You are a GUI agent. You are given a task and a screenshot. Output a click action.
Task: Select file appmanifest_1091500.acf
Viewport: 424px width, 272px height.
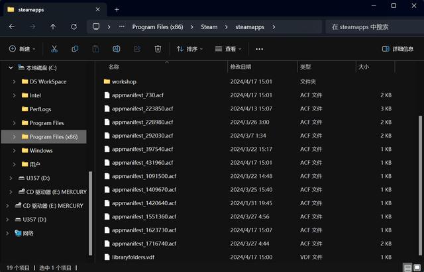click(247, 176)
